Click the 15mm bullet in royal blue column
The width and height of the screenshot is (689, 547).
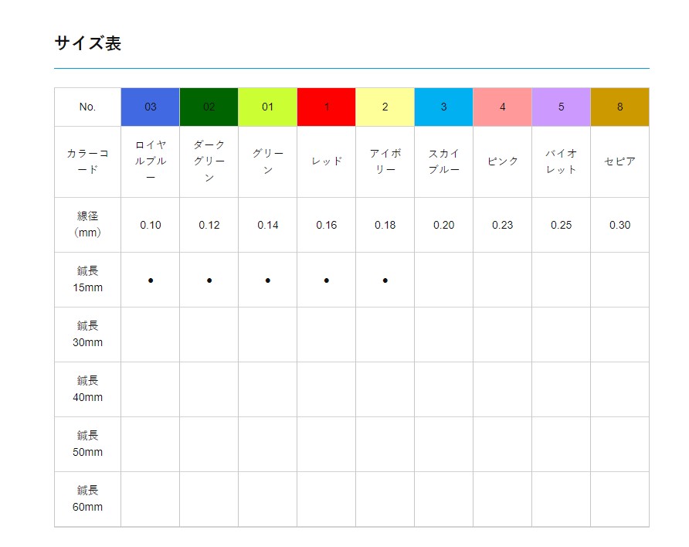pos(151,280)
